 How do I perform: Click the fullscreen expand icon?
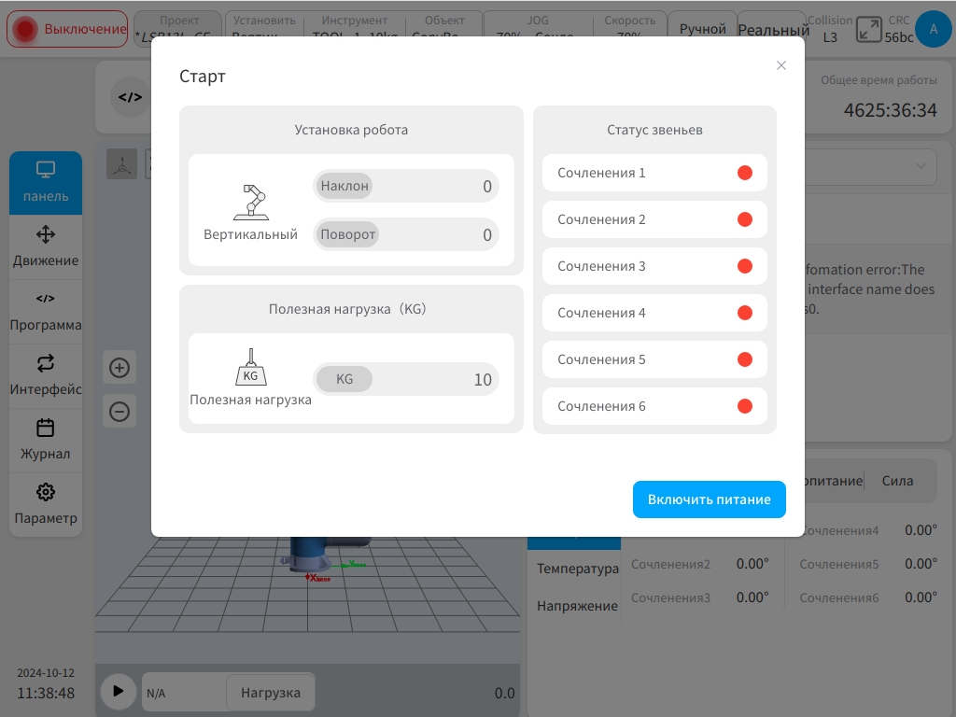click(868, 29)
